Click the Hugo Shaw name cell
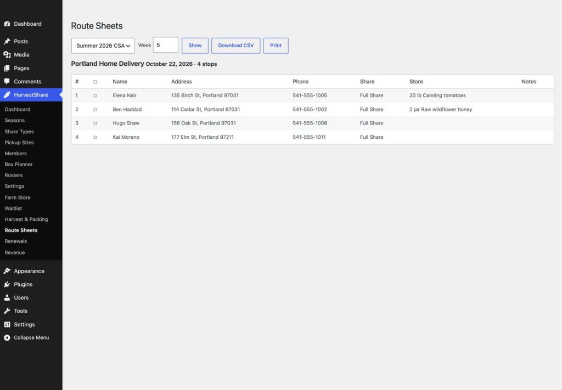 pyautogui.click(x=126, y=123)
